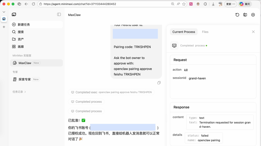261x146 pixels.
Task: Click the Request section heading
Action: 180,60
